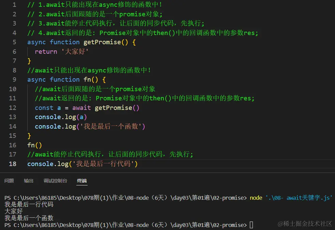Open the 调试控制台 tab
The height and width of the screenshot is (230, 335).
[x=55, y=181]
